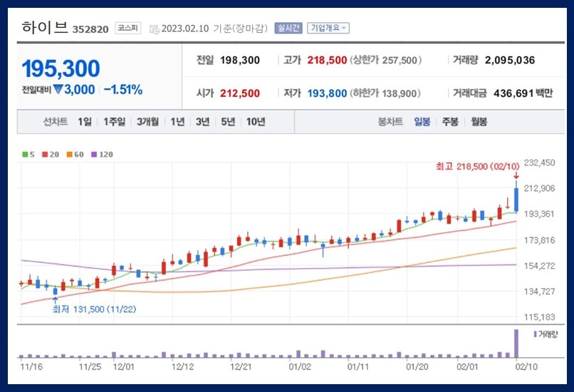Image resolution: width=574 pixels, height=392 pixels.
Task: Open the 기업개요 dropdown
Action: point(328,28)
